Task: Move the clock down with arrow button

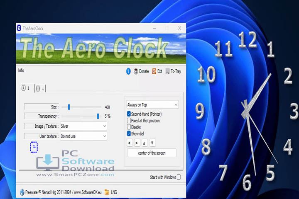Action: (152, 143)
